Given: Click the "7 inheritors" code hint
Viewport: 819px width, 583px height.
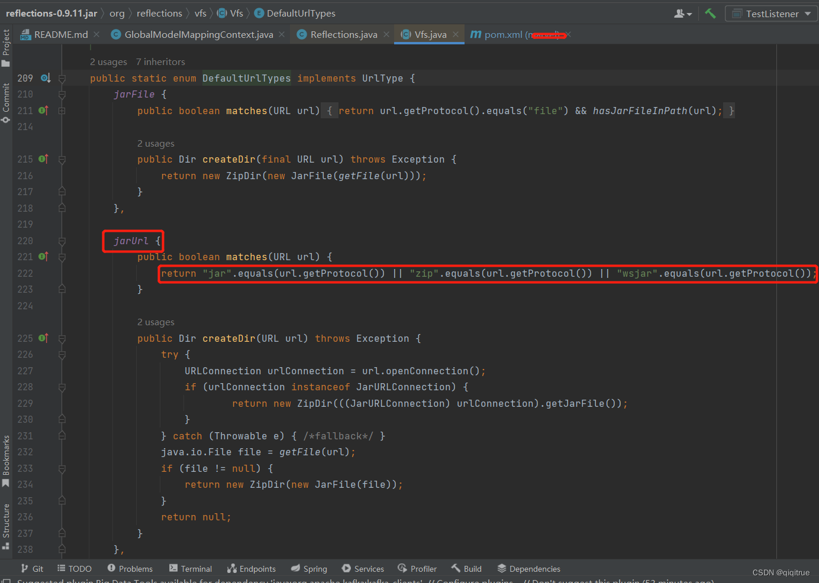Looking at the screenshot, I should point(160,61).
